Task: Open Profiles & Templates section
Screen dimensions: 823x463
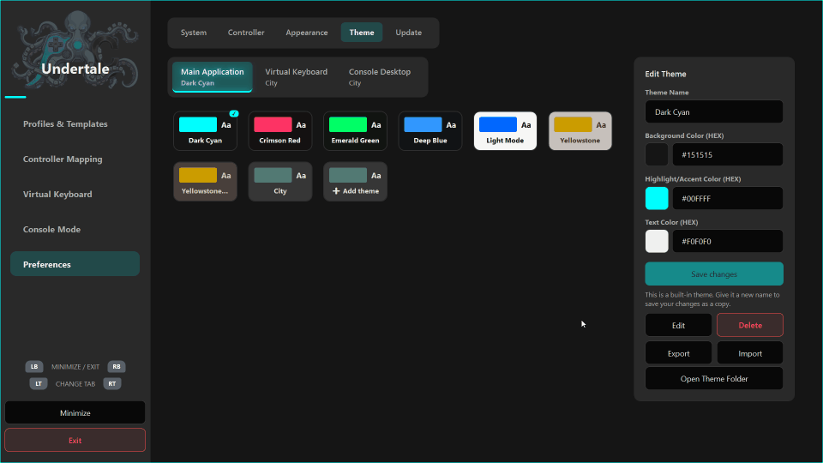Action: pyautogui.click(x=75, y=123)
